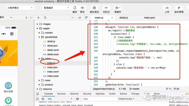
Task: Expand the resource folder
Action: pos(37,89)
